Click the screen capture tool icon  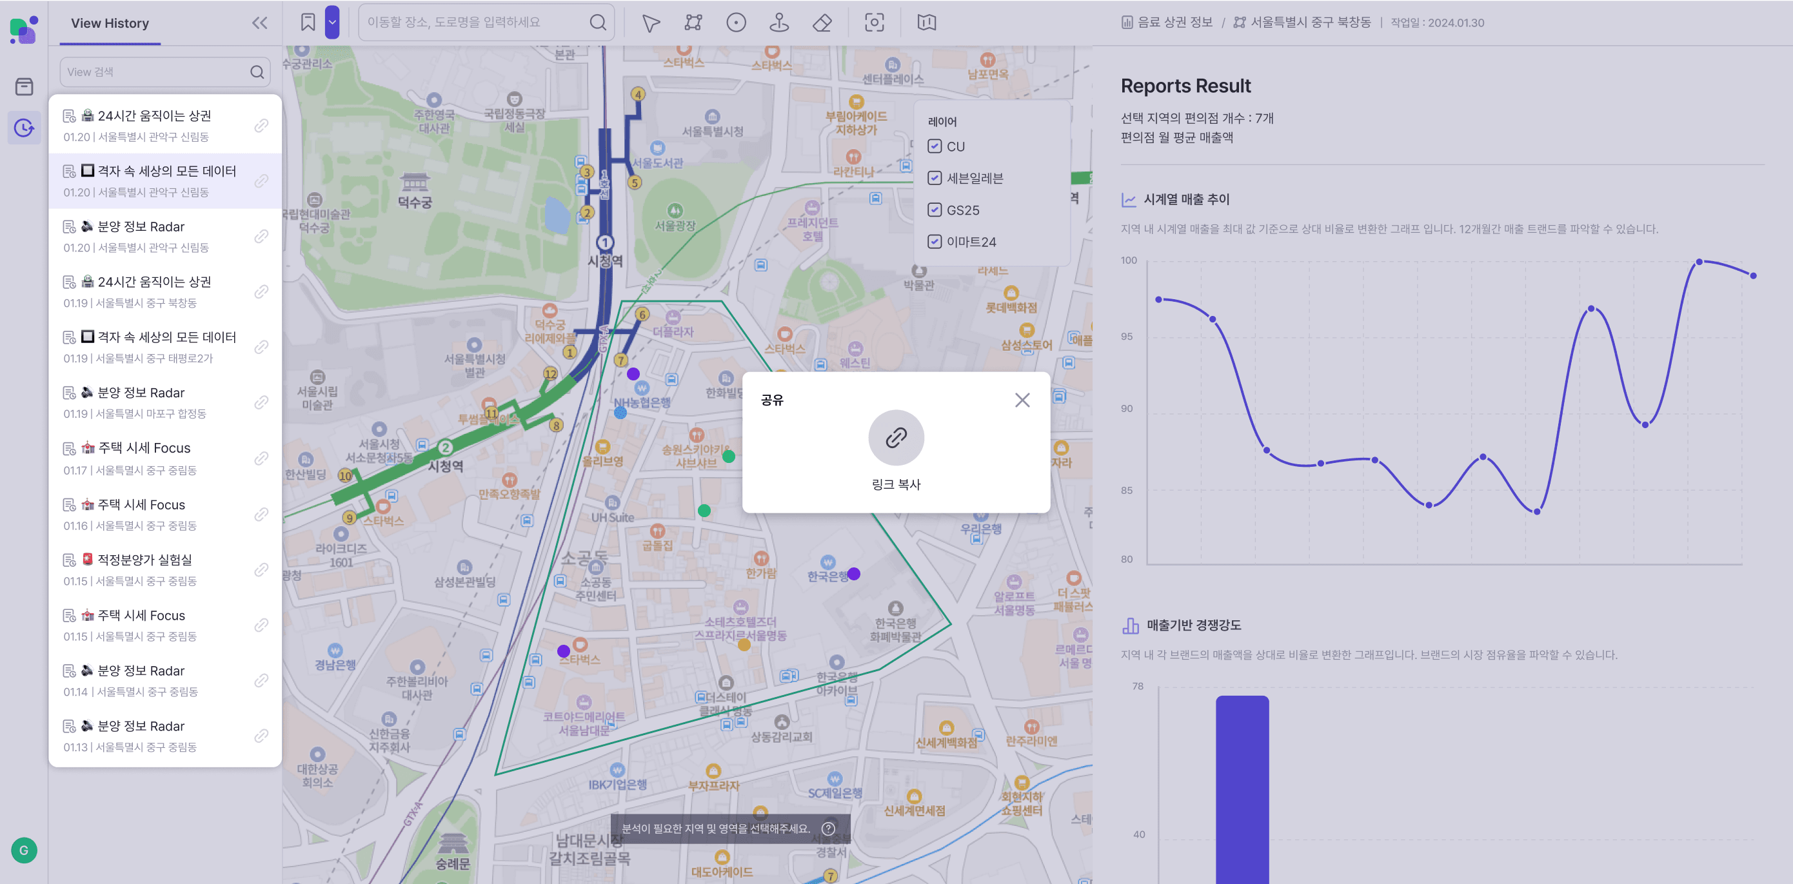coord(874,23)
